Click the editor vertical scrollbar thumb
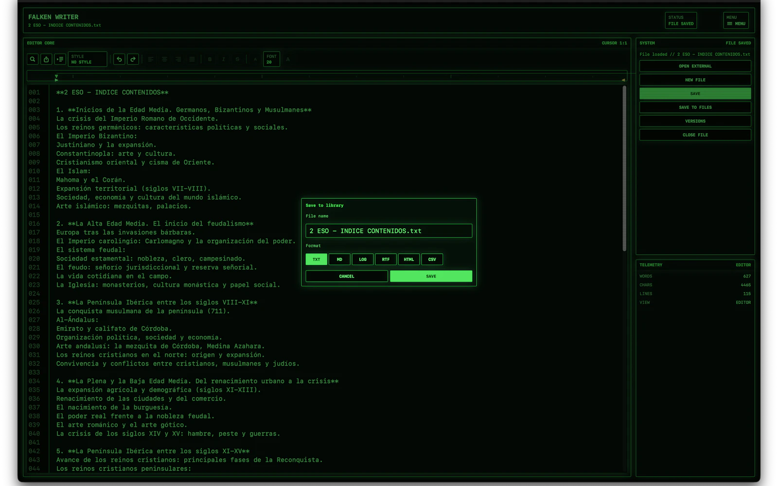The image size is (778, 486). [x=624, y=169]
